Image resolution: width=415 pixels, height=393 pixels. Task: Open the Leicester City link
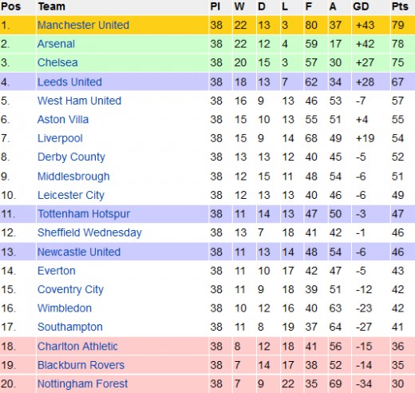click(71, 195)
